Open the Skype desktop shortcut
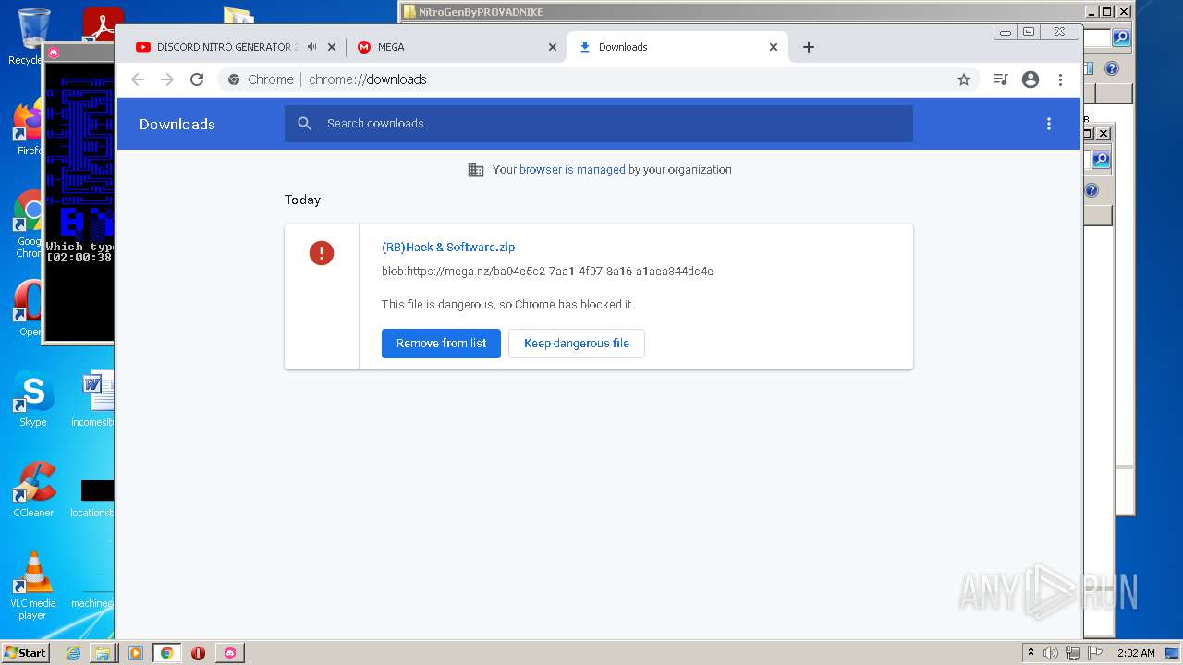 coord(33,399)
